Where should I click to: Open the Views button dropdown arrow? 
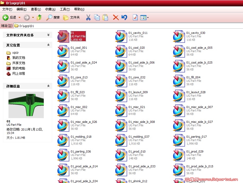[148, 18]
